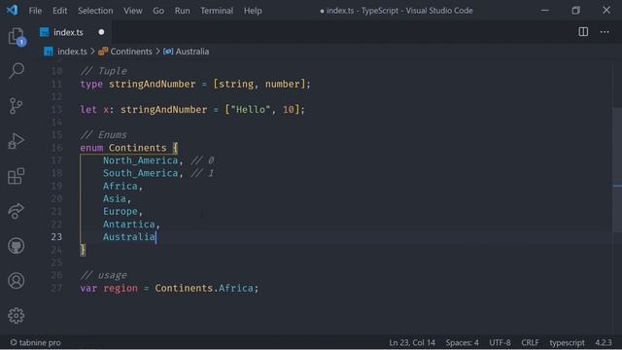Click Ln 23, Col 14 status entry
Image resolution: width=622 pixels, height=350 pixels.
coord(412,342)
